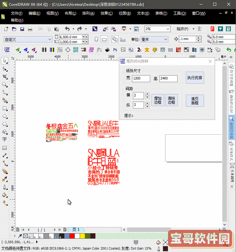
Task: Click paper height 高 field 2400
Action: (169, 79)
